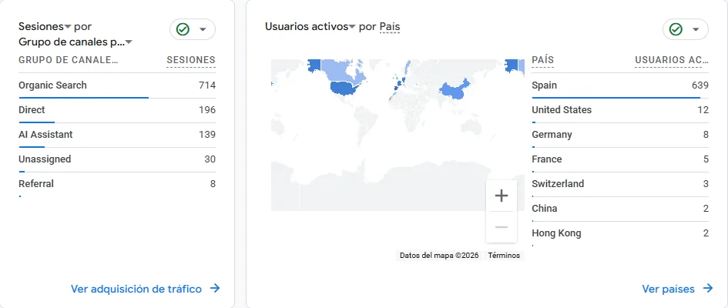Select the Direct channel row
The width and height of the screenshot is (728, 308).
point(117,110)
